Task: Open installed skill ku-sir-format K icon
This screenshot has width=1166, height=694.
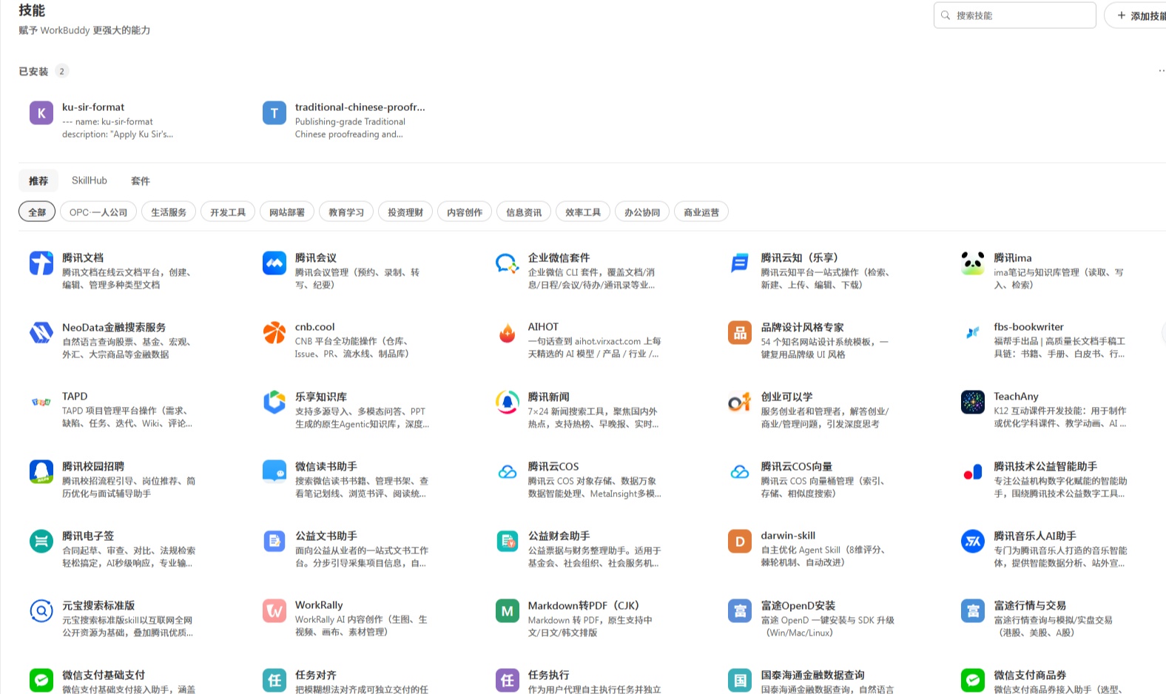Action: (x=41, y=112)
